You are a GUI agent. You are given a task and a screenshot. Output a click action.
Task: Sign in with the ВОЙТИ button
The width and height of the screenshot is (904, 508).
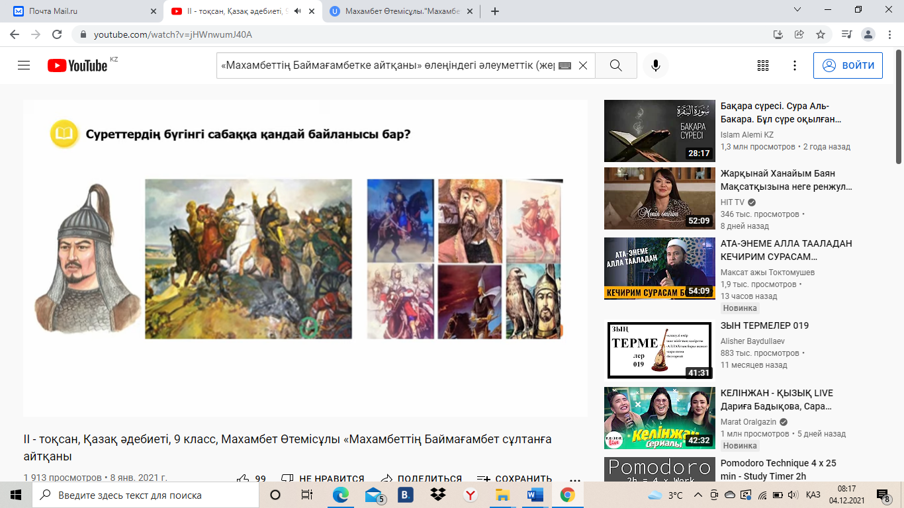click(x=848, y=65)
